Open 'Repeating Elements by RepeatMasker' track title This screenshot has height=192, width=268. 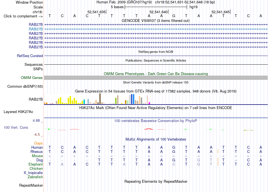156,182
